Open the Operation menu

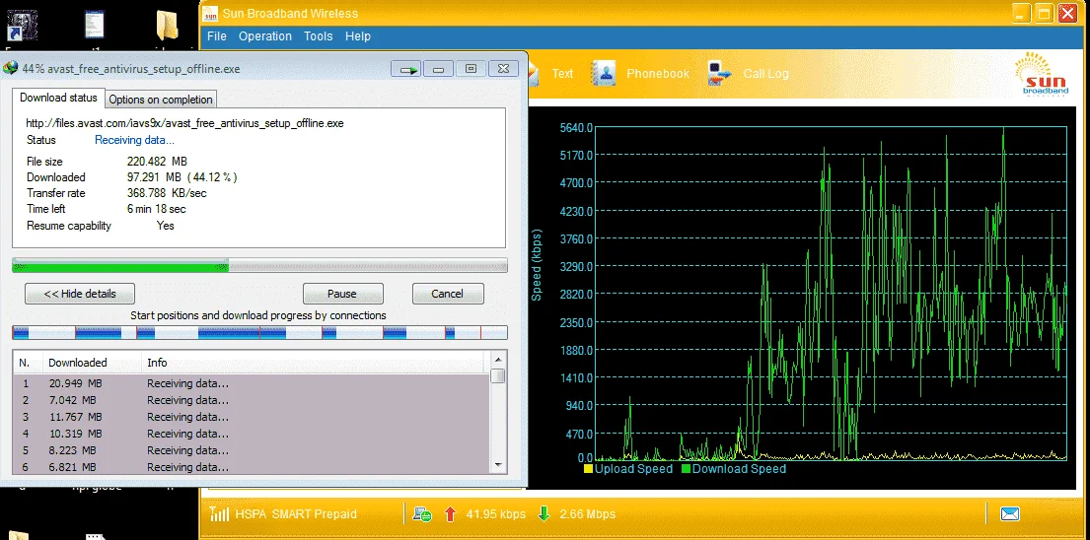(x=264, y=36)
